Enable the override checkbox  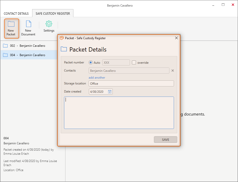click(x=134, y=63)
